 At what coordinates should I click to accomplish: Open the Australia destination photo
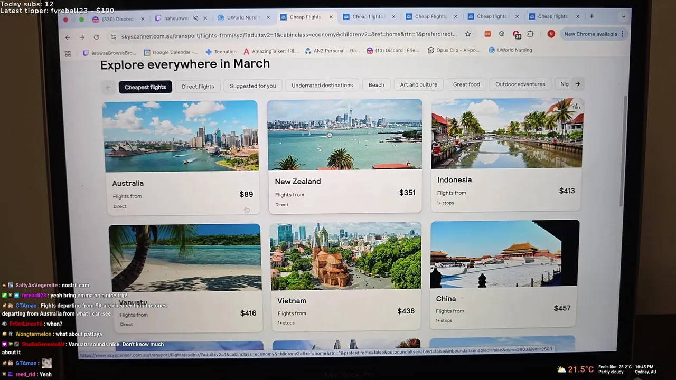(181, 136)
